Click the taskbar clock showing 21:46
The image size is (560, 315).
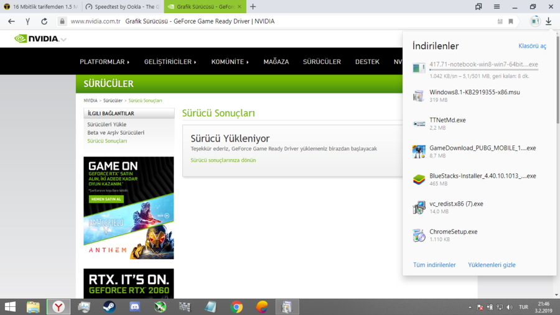click(544, 307)
